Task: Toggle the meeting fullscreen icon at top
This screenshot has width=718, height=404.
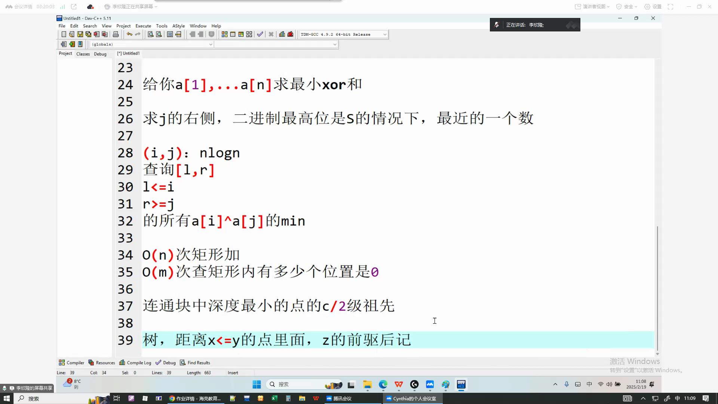Action: [x=671, y=7]
